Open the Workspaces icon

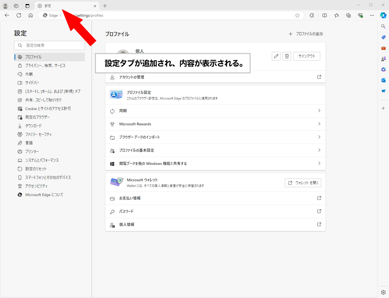tap(16, 6)
